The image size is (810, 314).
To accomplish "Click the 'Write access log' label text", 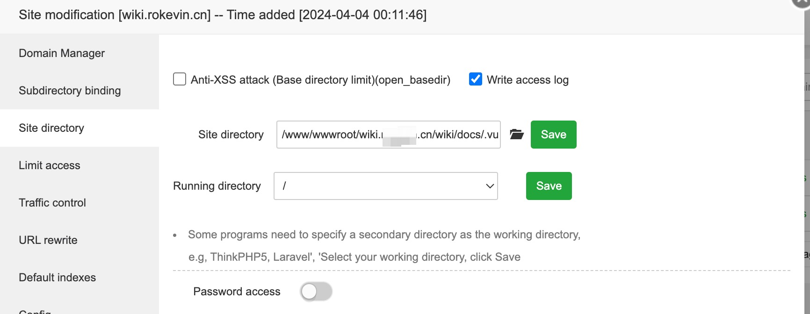I will (x=528, y=80).
